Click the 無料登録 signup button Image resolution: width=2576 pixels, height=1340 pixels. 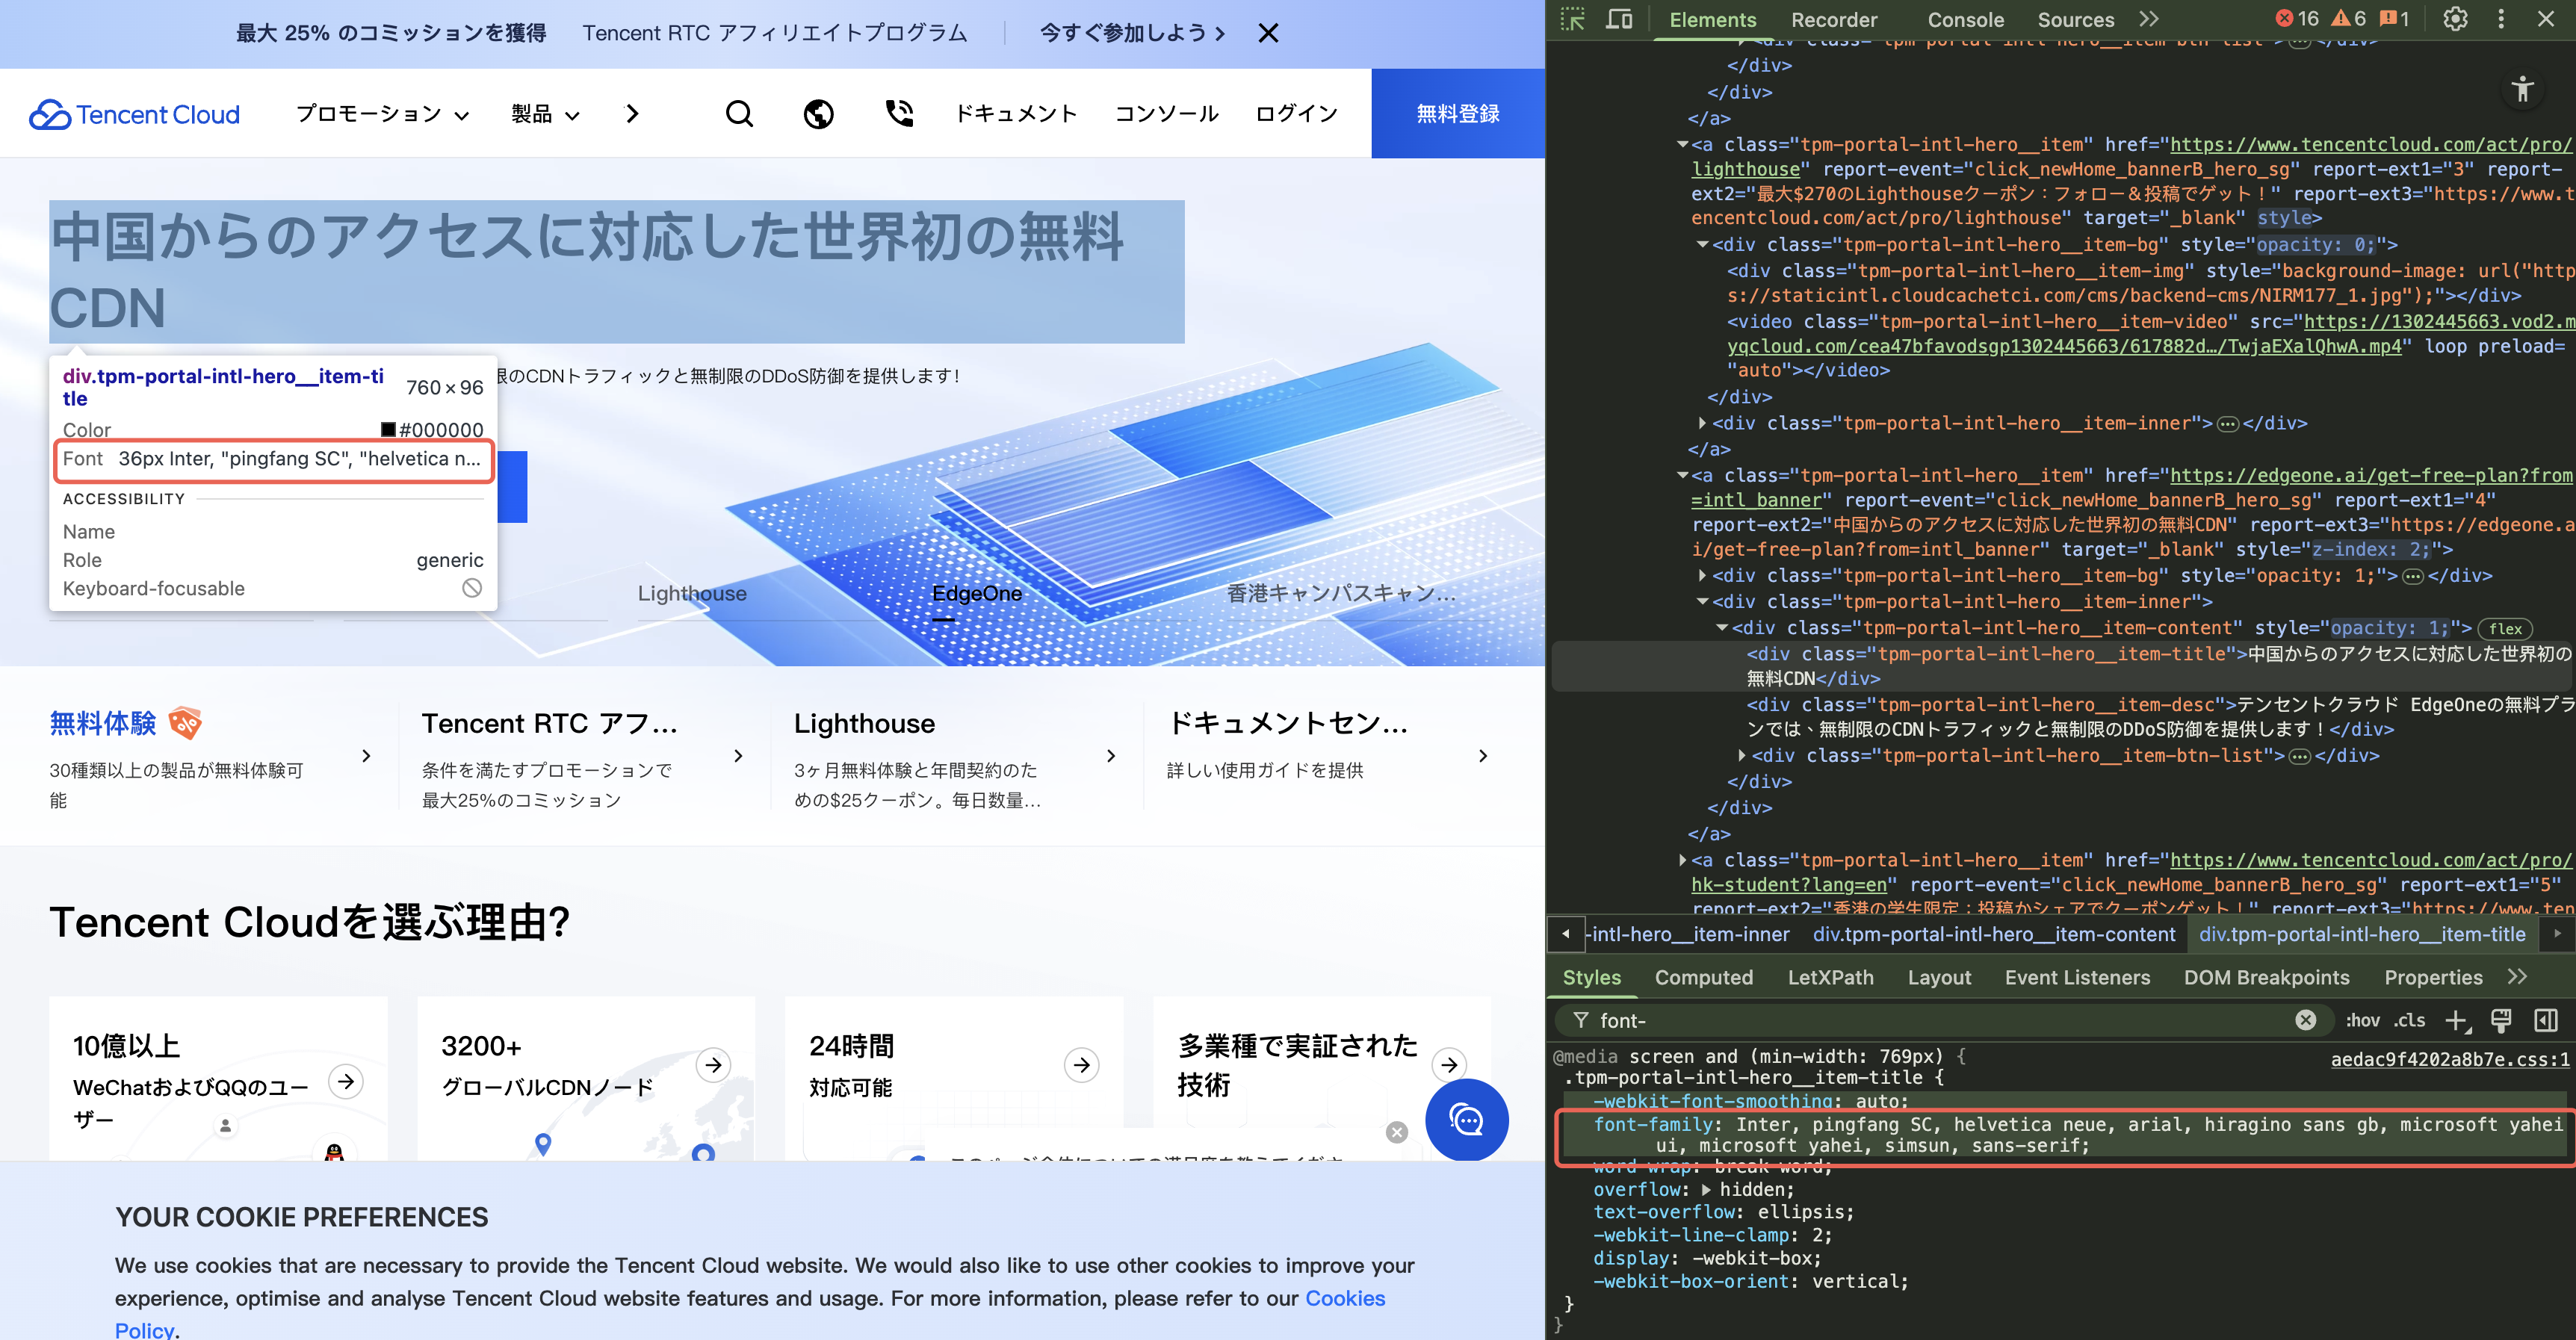pos(1457,113)
